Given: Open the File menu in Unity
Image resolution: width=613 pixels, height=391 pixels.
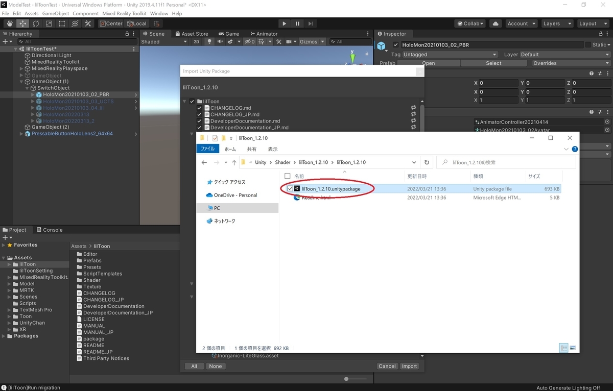Looking at the screenshot, I should [x=5, y=13].
